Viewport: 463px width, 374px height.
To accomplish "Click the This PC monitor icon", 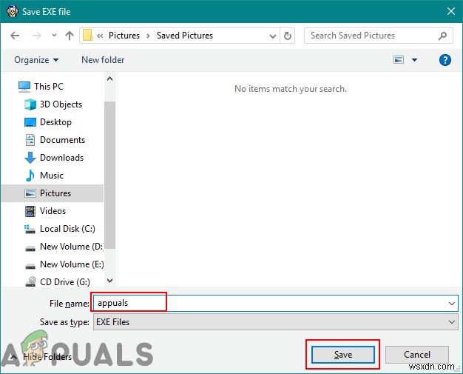I will [x=24, y=87].
